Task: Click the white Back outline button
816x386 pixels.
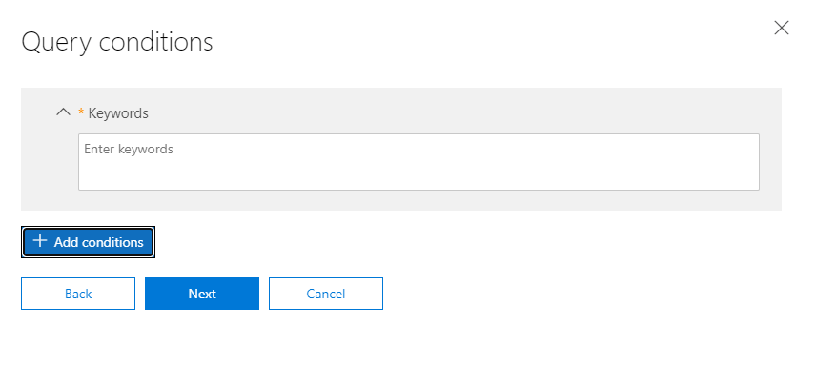Action: (78, 294)
